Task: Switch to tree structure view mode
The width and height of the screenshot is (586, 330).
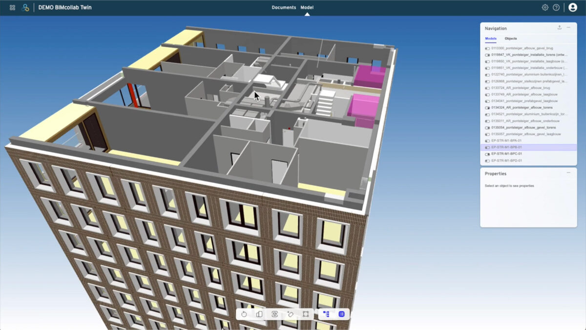Action: 326,314
